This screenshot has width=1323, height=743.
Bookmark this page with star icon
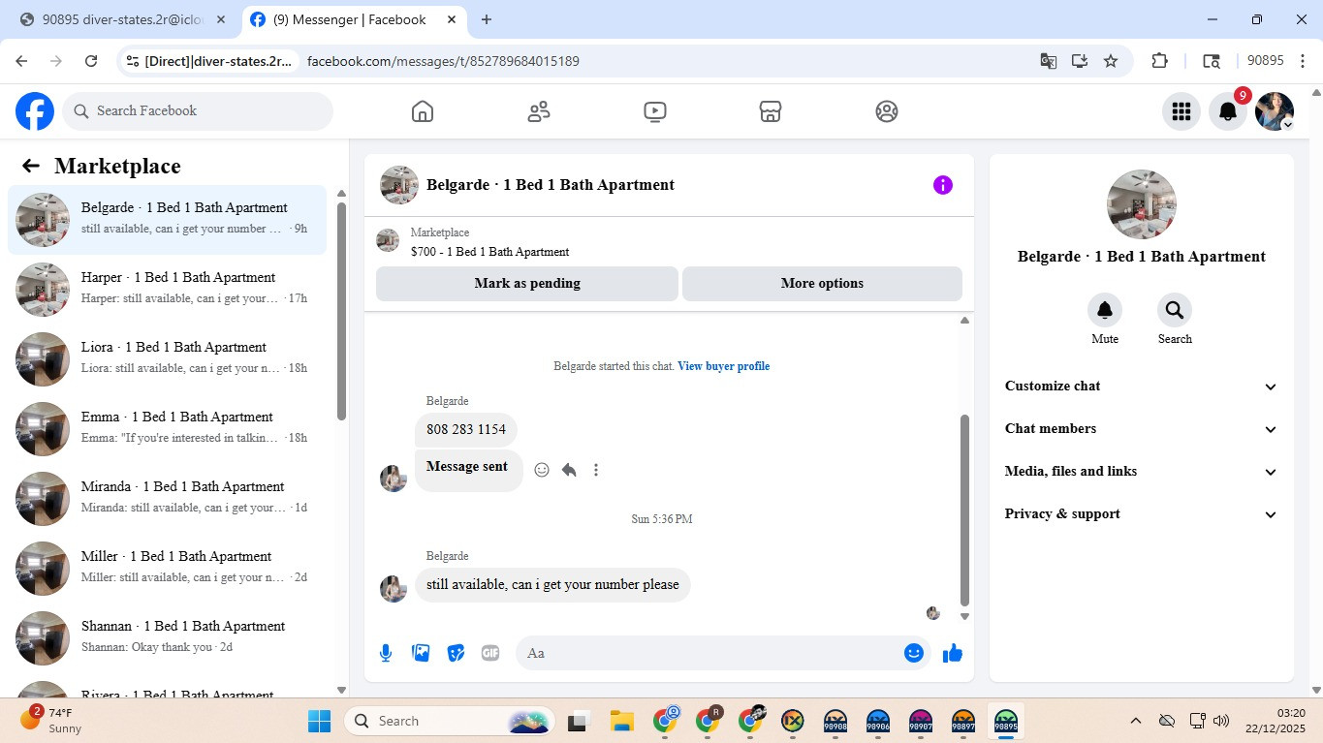(x=1111, y=61)
